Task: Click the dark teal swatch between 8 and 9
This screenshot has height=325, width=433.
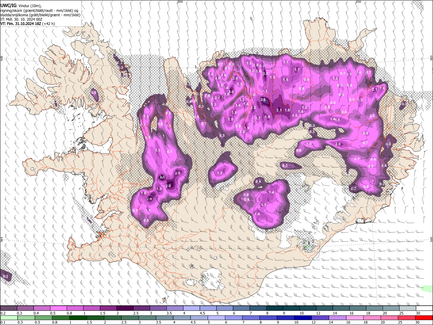Action: pos(275,308)
